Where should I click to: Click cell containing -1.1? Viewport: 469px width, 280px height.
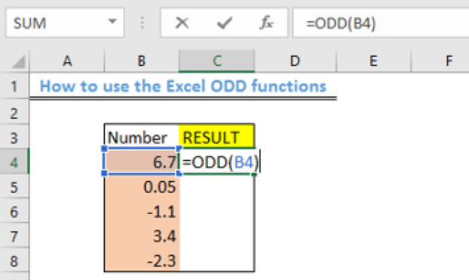pos(142,211)
